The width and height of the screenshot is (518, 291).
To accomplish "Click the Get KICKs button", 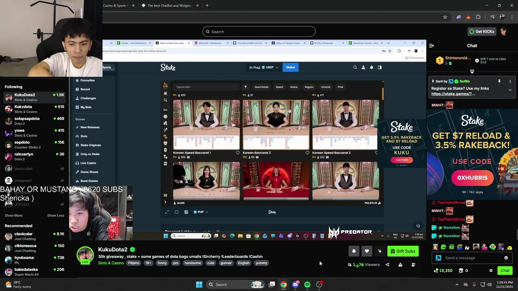I will [x=482, y=32].
